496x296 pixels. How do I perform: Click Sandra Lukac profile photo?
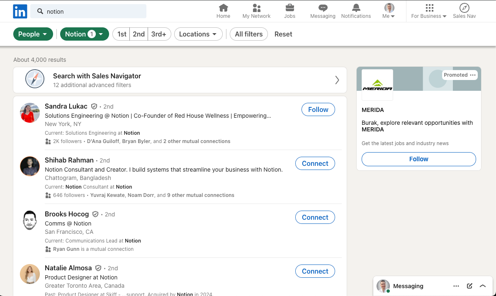coord(30,113)
